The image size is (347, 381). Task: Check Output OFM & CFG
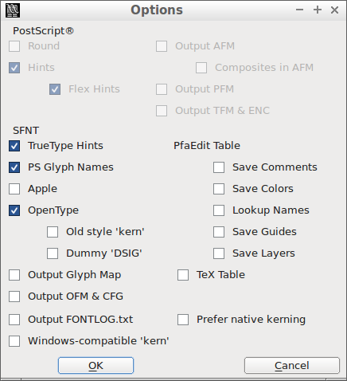pos(14,297)
